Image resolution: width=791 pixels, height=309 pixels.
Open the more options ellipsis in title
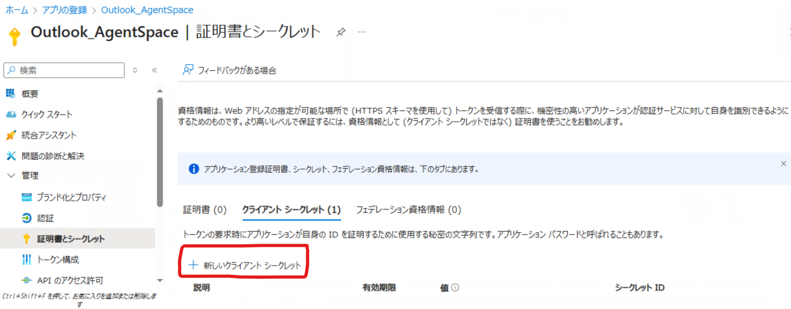coord(362,32)
